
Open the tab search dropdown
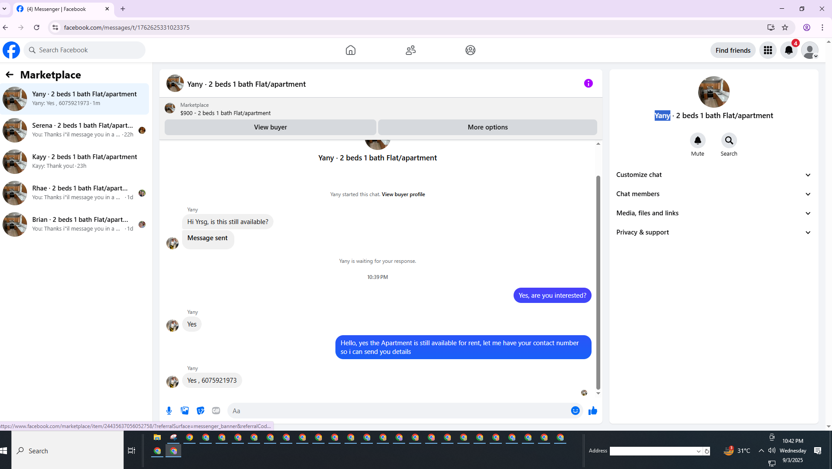(x=4, y=9)
